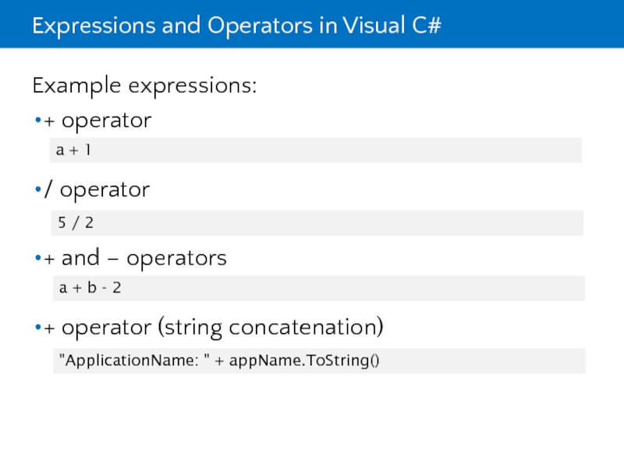Select the "5 / 2" code text
This screenshot has height=468, width=624.
click(76, 223)
